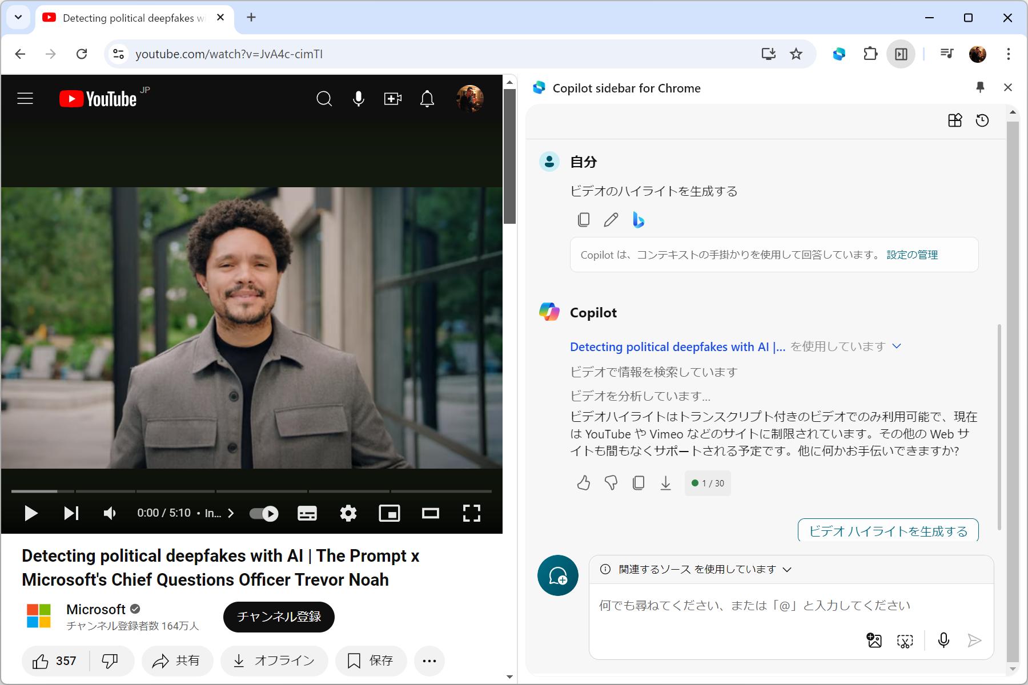Skip to next video
The width and height of the screenshot is (1028, 685).
click(x=71, y=513)
